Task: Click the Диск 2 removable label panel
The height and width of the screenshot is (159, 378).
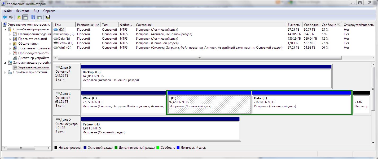Action: click(67, 129)
